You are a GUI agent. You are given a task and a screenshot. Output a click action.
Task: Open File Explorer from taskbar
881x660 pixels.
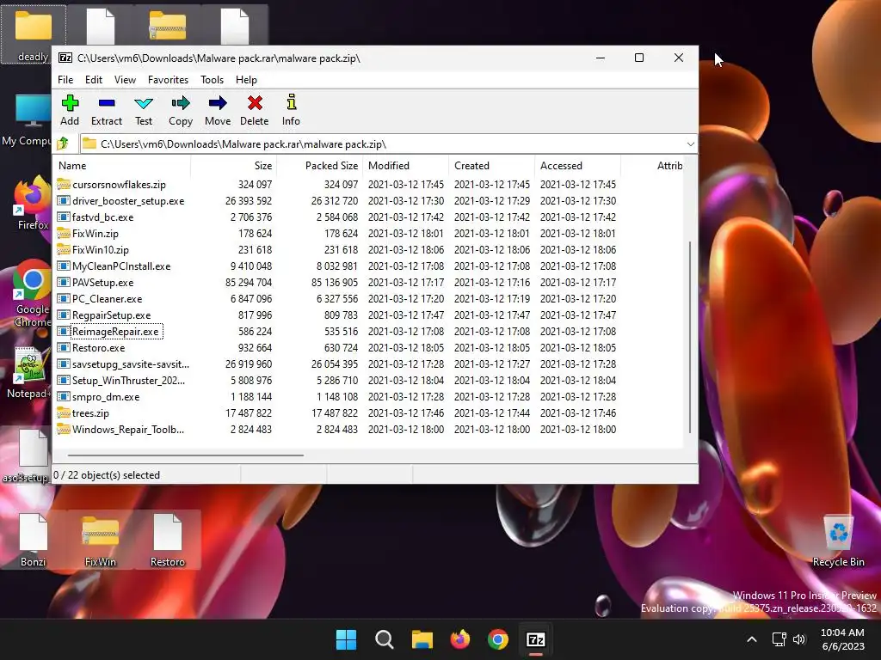point(422,639)
